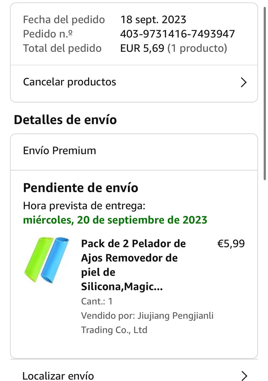
Task: Open the garlic peeler product thumbnail
Action: point(47,260)
